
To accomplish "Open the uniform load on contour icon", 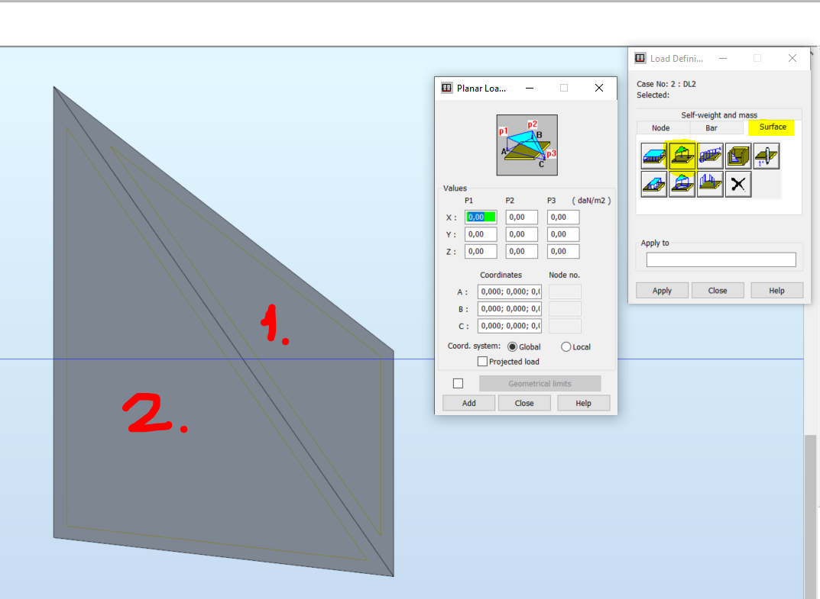I will [x=654, y=183].
